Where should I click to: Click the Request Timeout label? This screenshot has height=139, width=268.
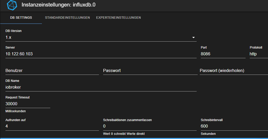tap(18, 97)
